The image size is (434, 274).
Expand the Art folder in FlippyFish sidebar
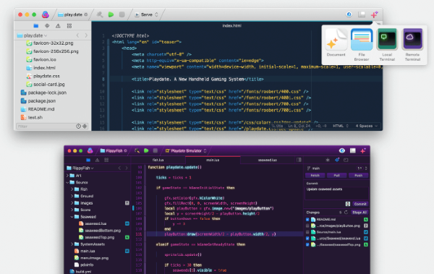pos(67,176)
